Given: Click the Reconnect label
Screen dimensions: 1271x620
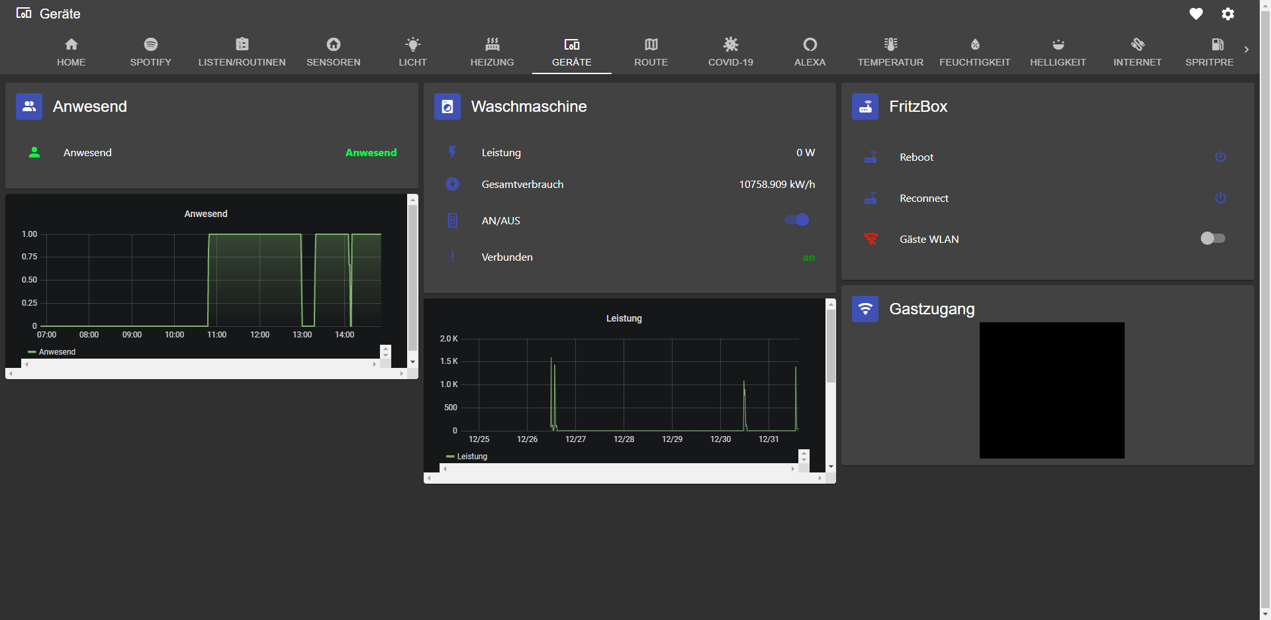Looking at the screenshot, I should [924, 198].
